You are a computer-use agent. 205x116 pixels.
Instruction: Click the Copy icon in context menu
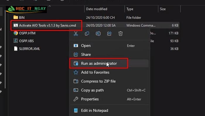(x=87, y=34)
